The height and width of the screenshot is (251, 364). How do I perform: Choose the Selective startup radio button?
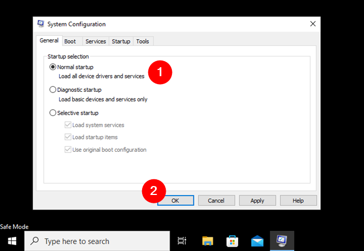53,113
